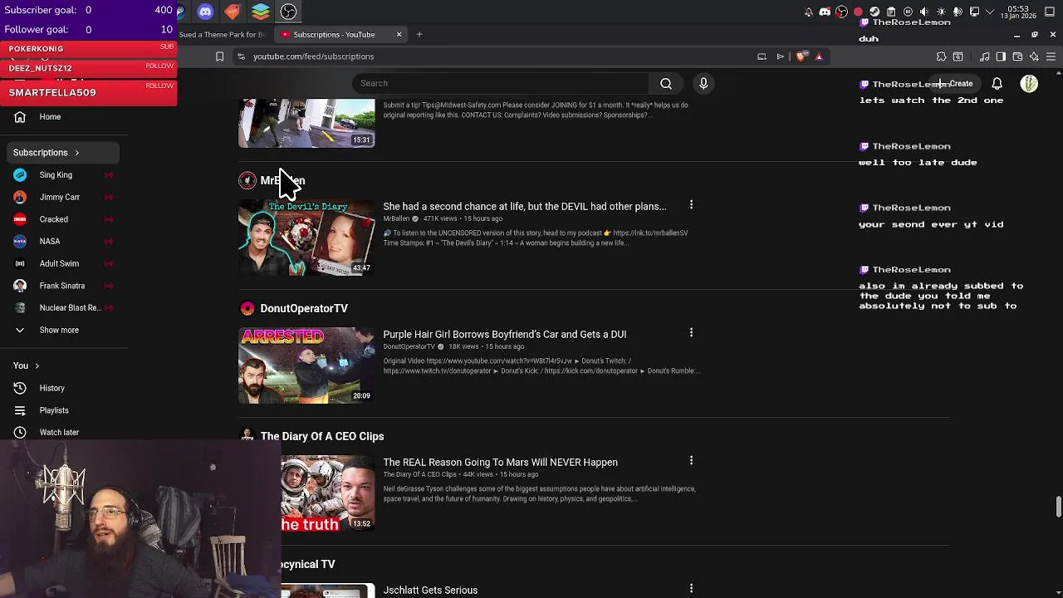Open a new browser tab
The image size is (1063, 598).
click(419, 35)
